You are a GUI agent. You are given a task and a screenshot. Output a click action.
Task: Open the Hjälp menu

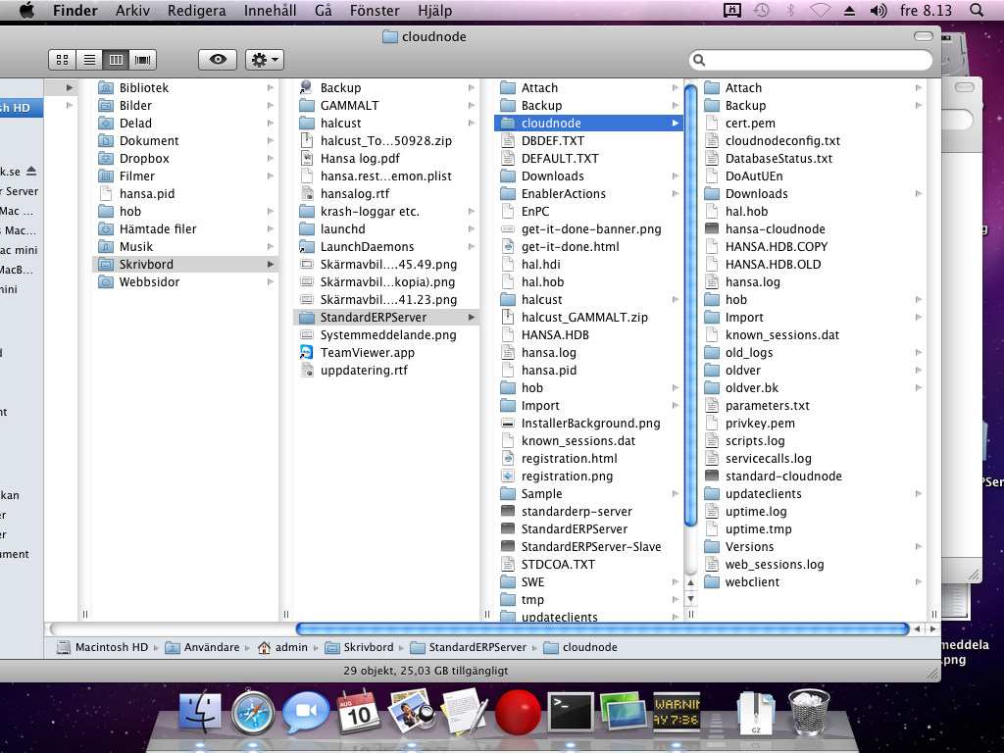tap(434, 10)
